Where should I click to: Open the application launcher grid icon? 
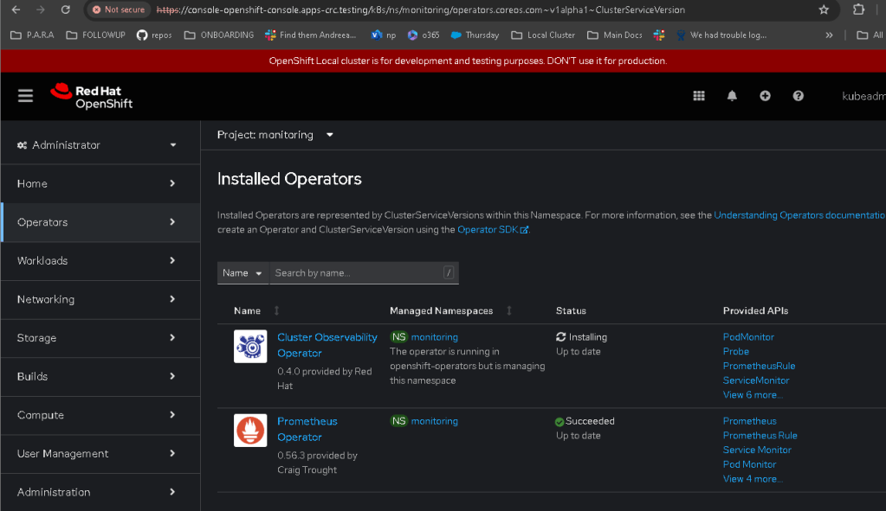click(699, 96)
